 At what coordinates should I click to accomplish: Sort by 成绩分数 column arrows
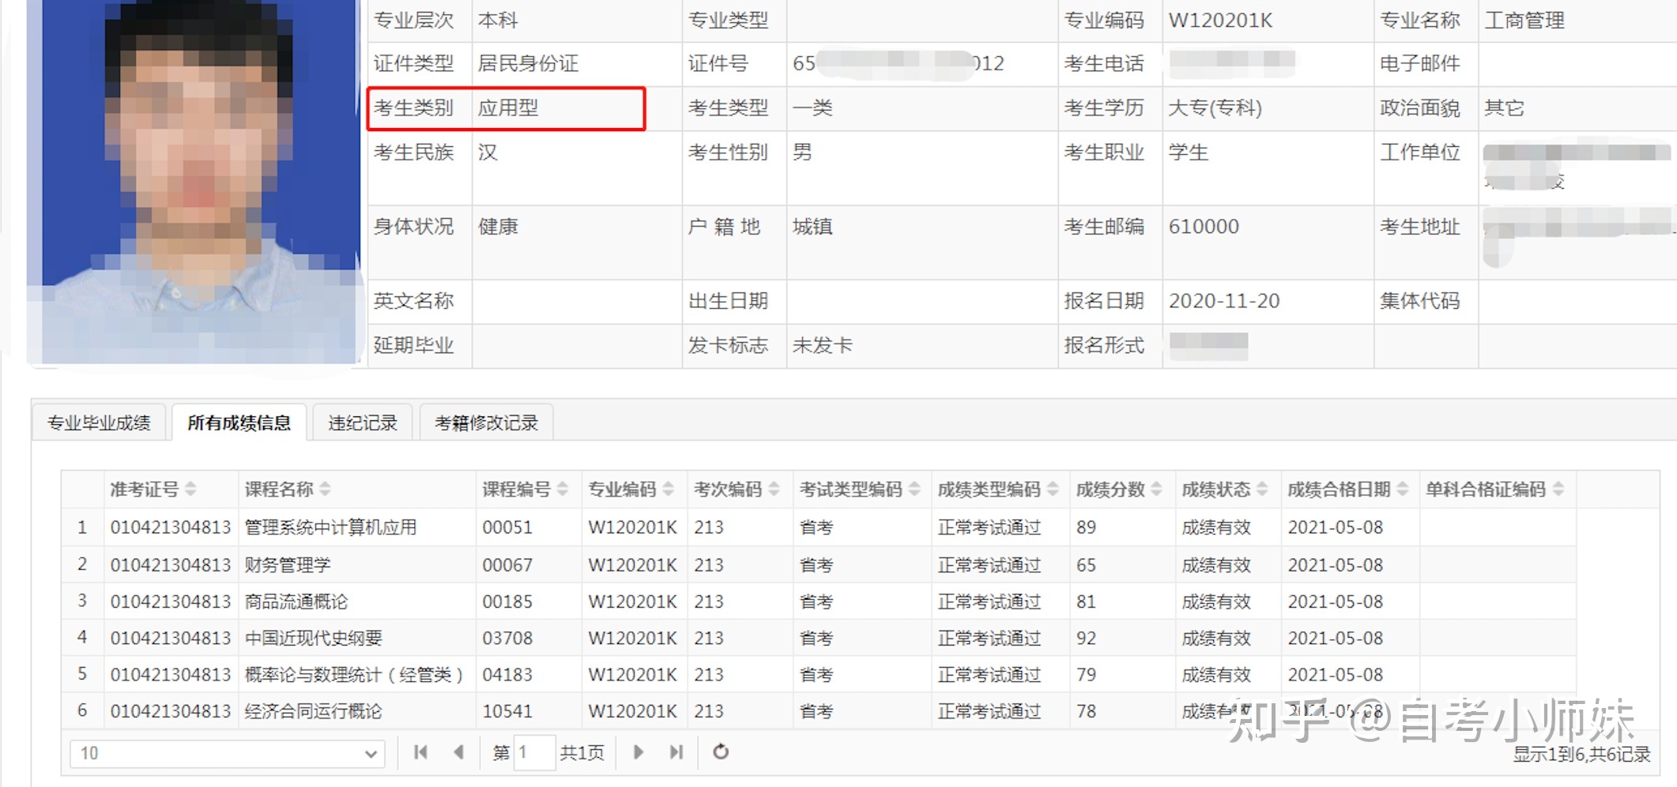click(x=1157, y=490)
